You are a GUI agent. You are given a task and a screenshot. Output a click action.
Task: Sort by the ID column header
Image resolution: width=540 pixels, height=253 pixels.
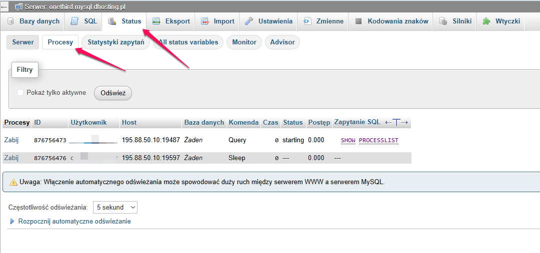[x=37, y=122]
